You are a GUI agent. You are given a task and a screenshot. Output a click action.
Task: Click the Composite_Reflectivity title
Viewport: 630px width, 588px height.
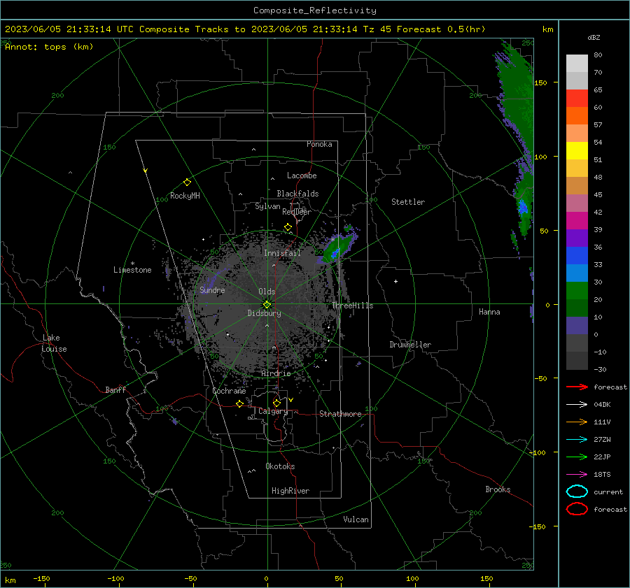315,10
